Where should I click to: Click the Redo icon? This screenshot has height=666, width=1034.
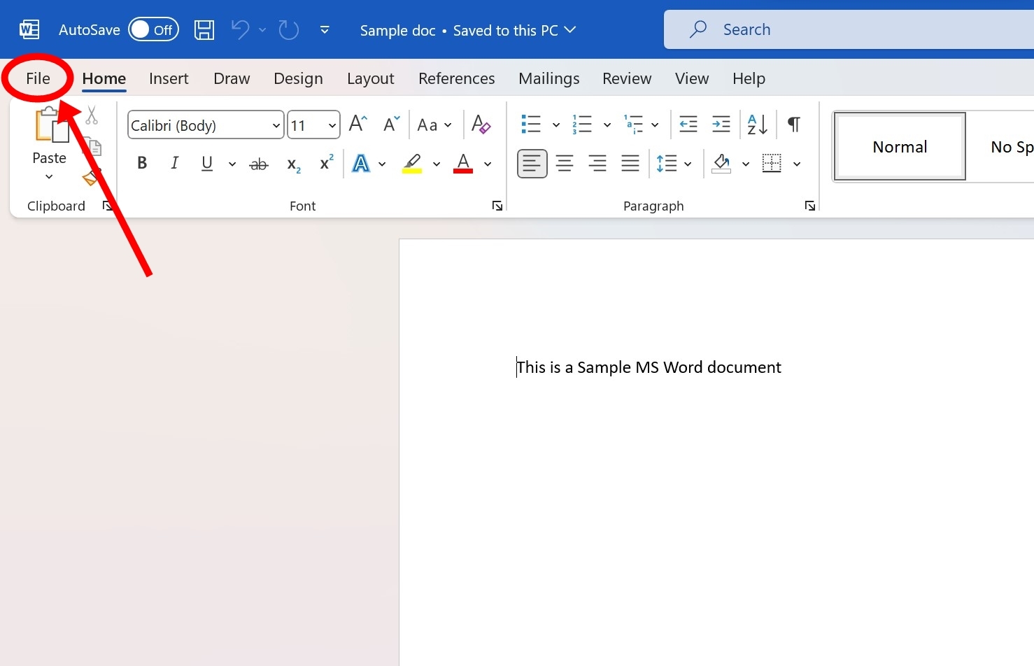[x=288, y=29]
